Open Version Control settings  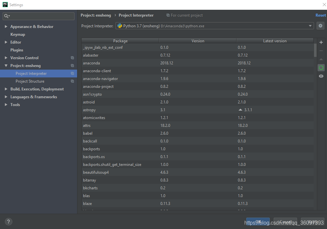pos(24,58)
